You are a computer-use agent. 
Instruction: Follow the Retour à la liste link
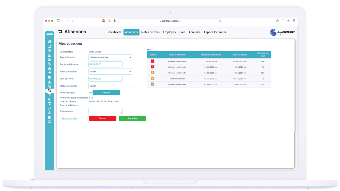pos(69,118)
